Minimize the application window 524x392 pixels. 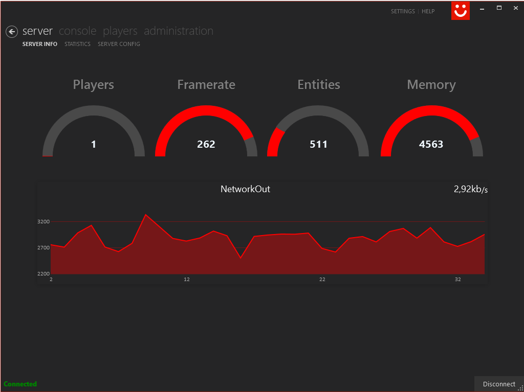point(482,8)
